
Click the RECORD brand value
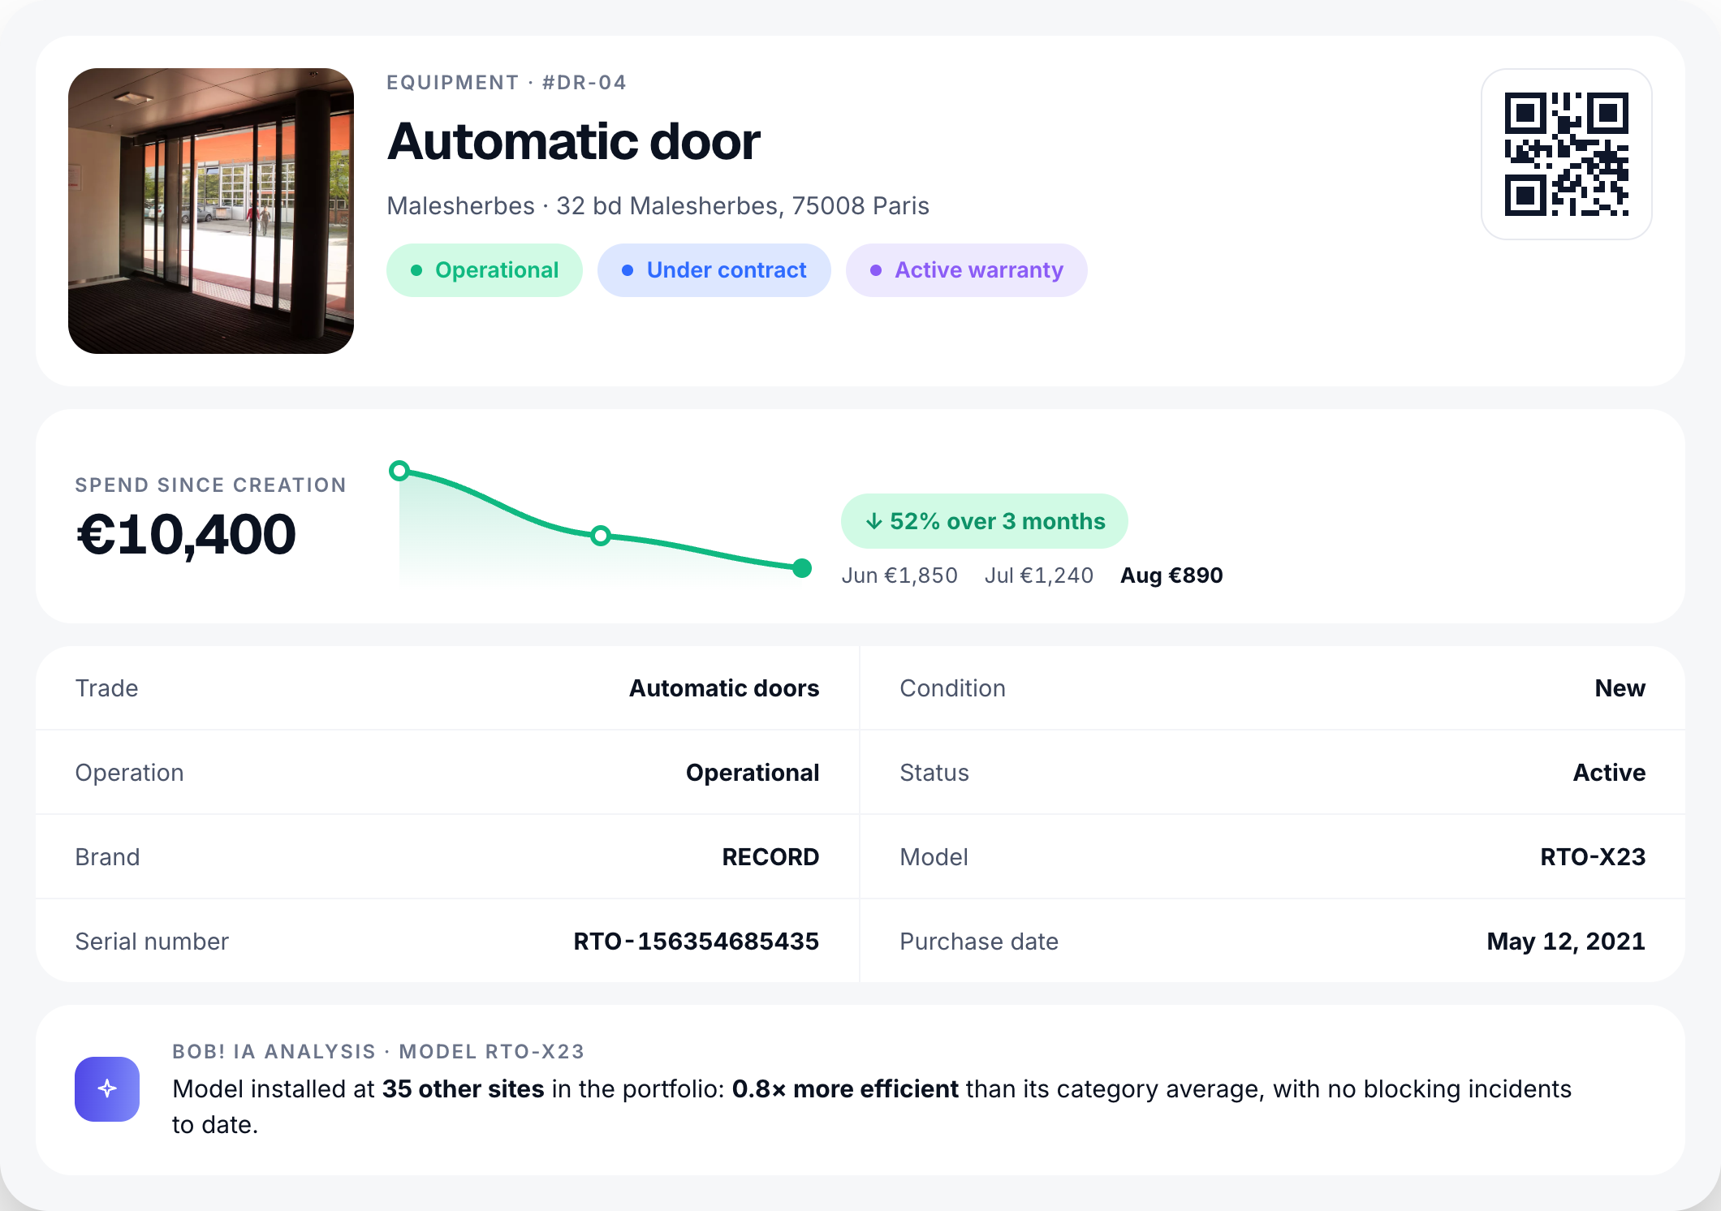(x=770, y=857)
